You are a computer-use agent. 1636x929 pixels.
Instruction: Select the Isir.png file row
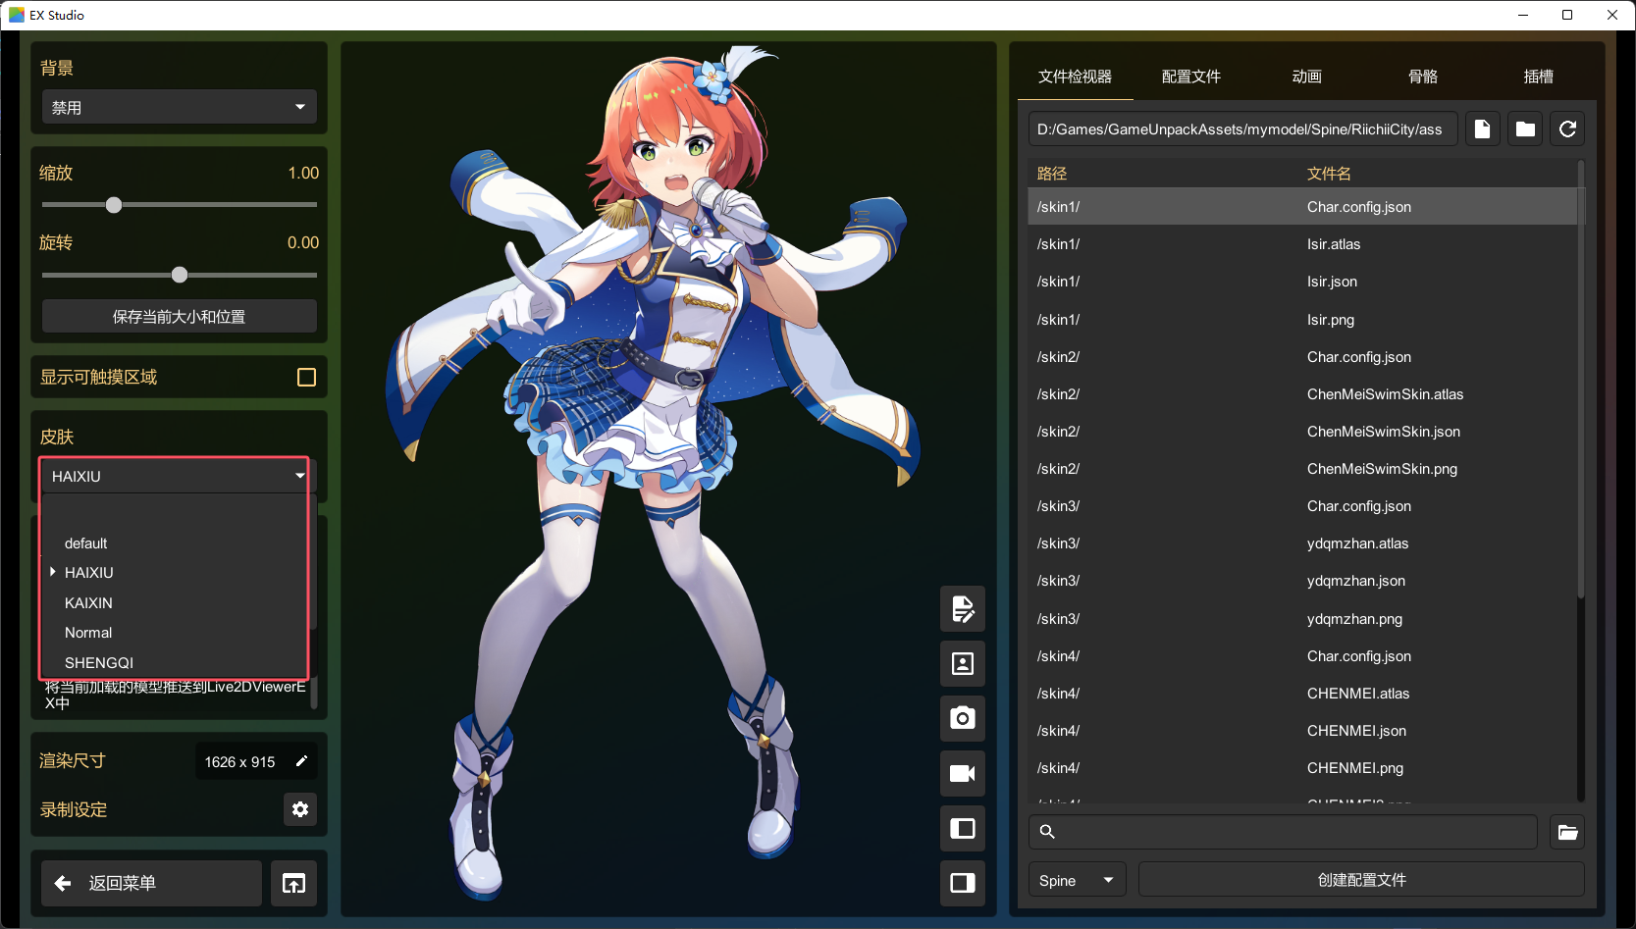click(1301, 320)
